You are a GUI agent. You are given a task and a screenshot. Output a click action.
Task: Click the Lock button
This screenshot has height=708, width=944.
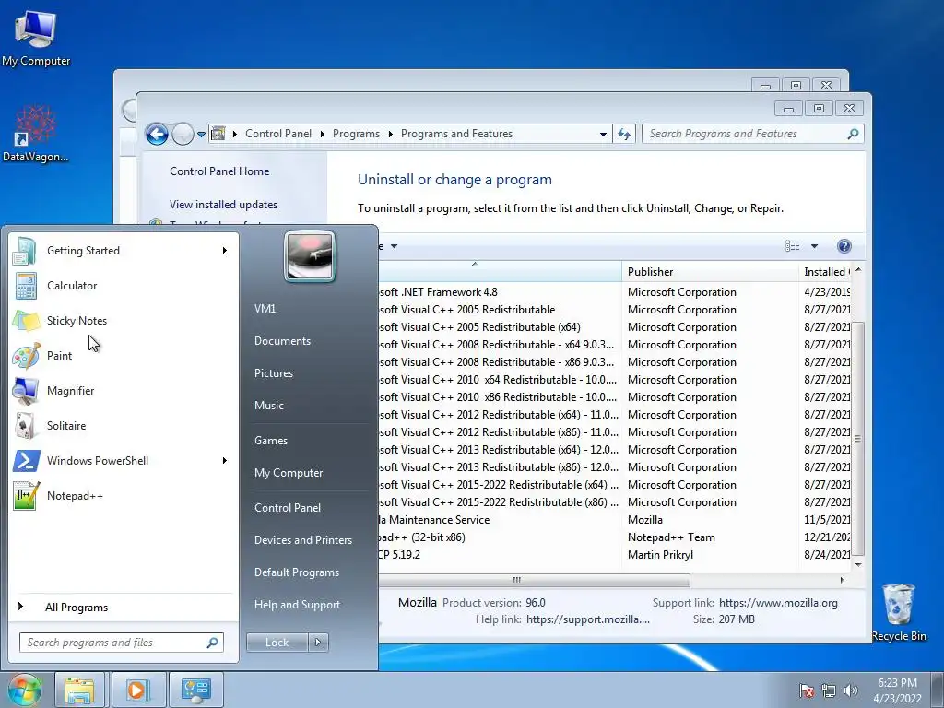pyautogui.click(x=277, y=643)
